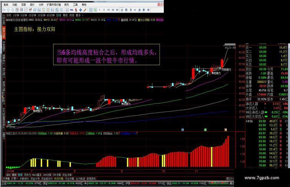290x187 pixels.
Task: Click the 中小 index in status bar
Action: [87, 183]
